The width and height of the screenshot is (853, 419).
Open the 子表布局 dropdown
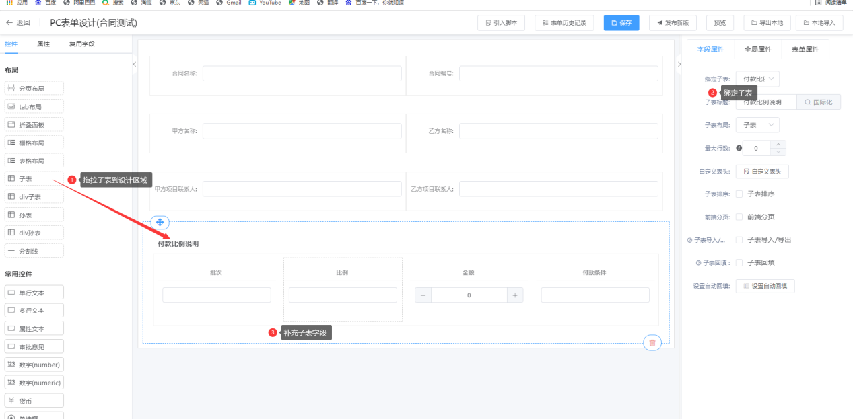[757, 125]
